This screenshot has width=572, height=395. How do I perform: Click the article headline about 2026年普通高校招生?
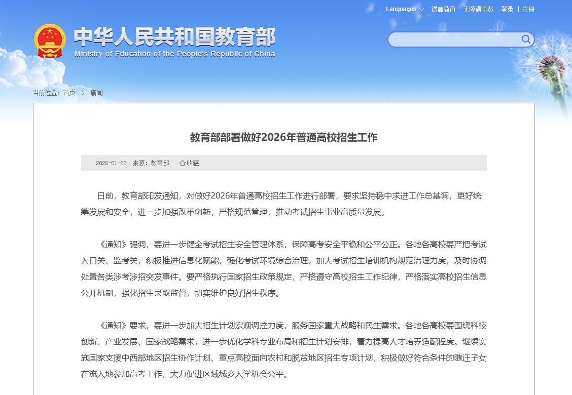pyautogui.click(x=283, y=137)
